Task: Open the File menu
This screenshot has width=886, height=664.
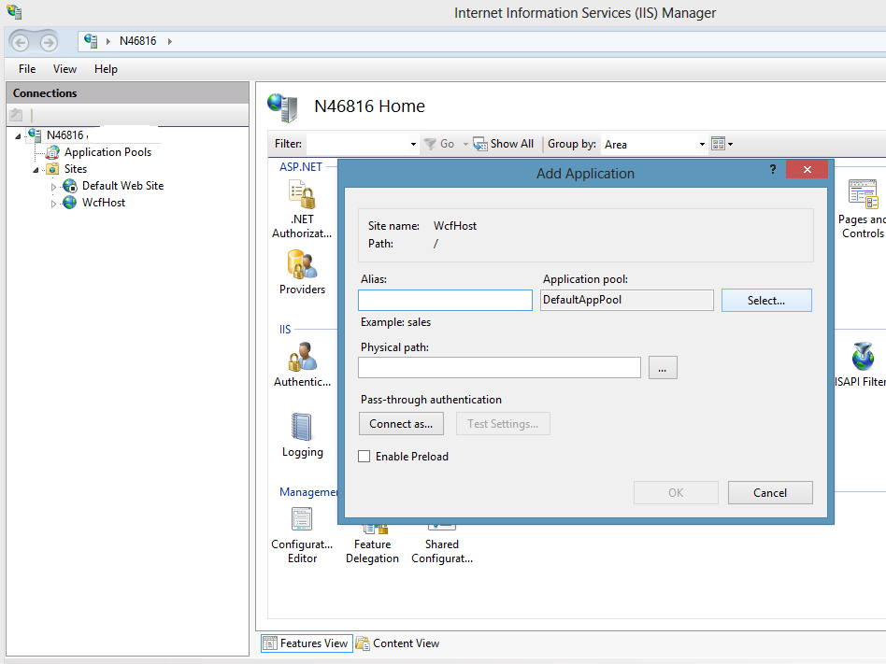Action: tap(27, 69)
